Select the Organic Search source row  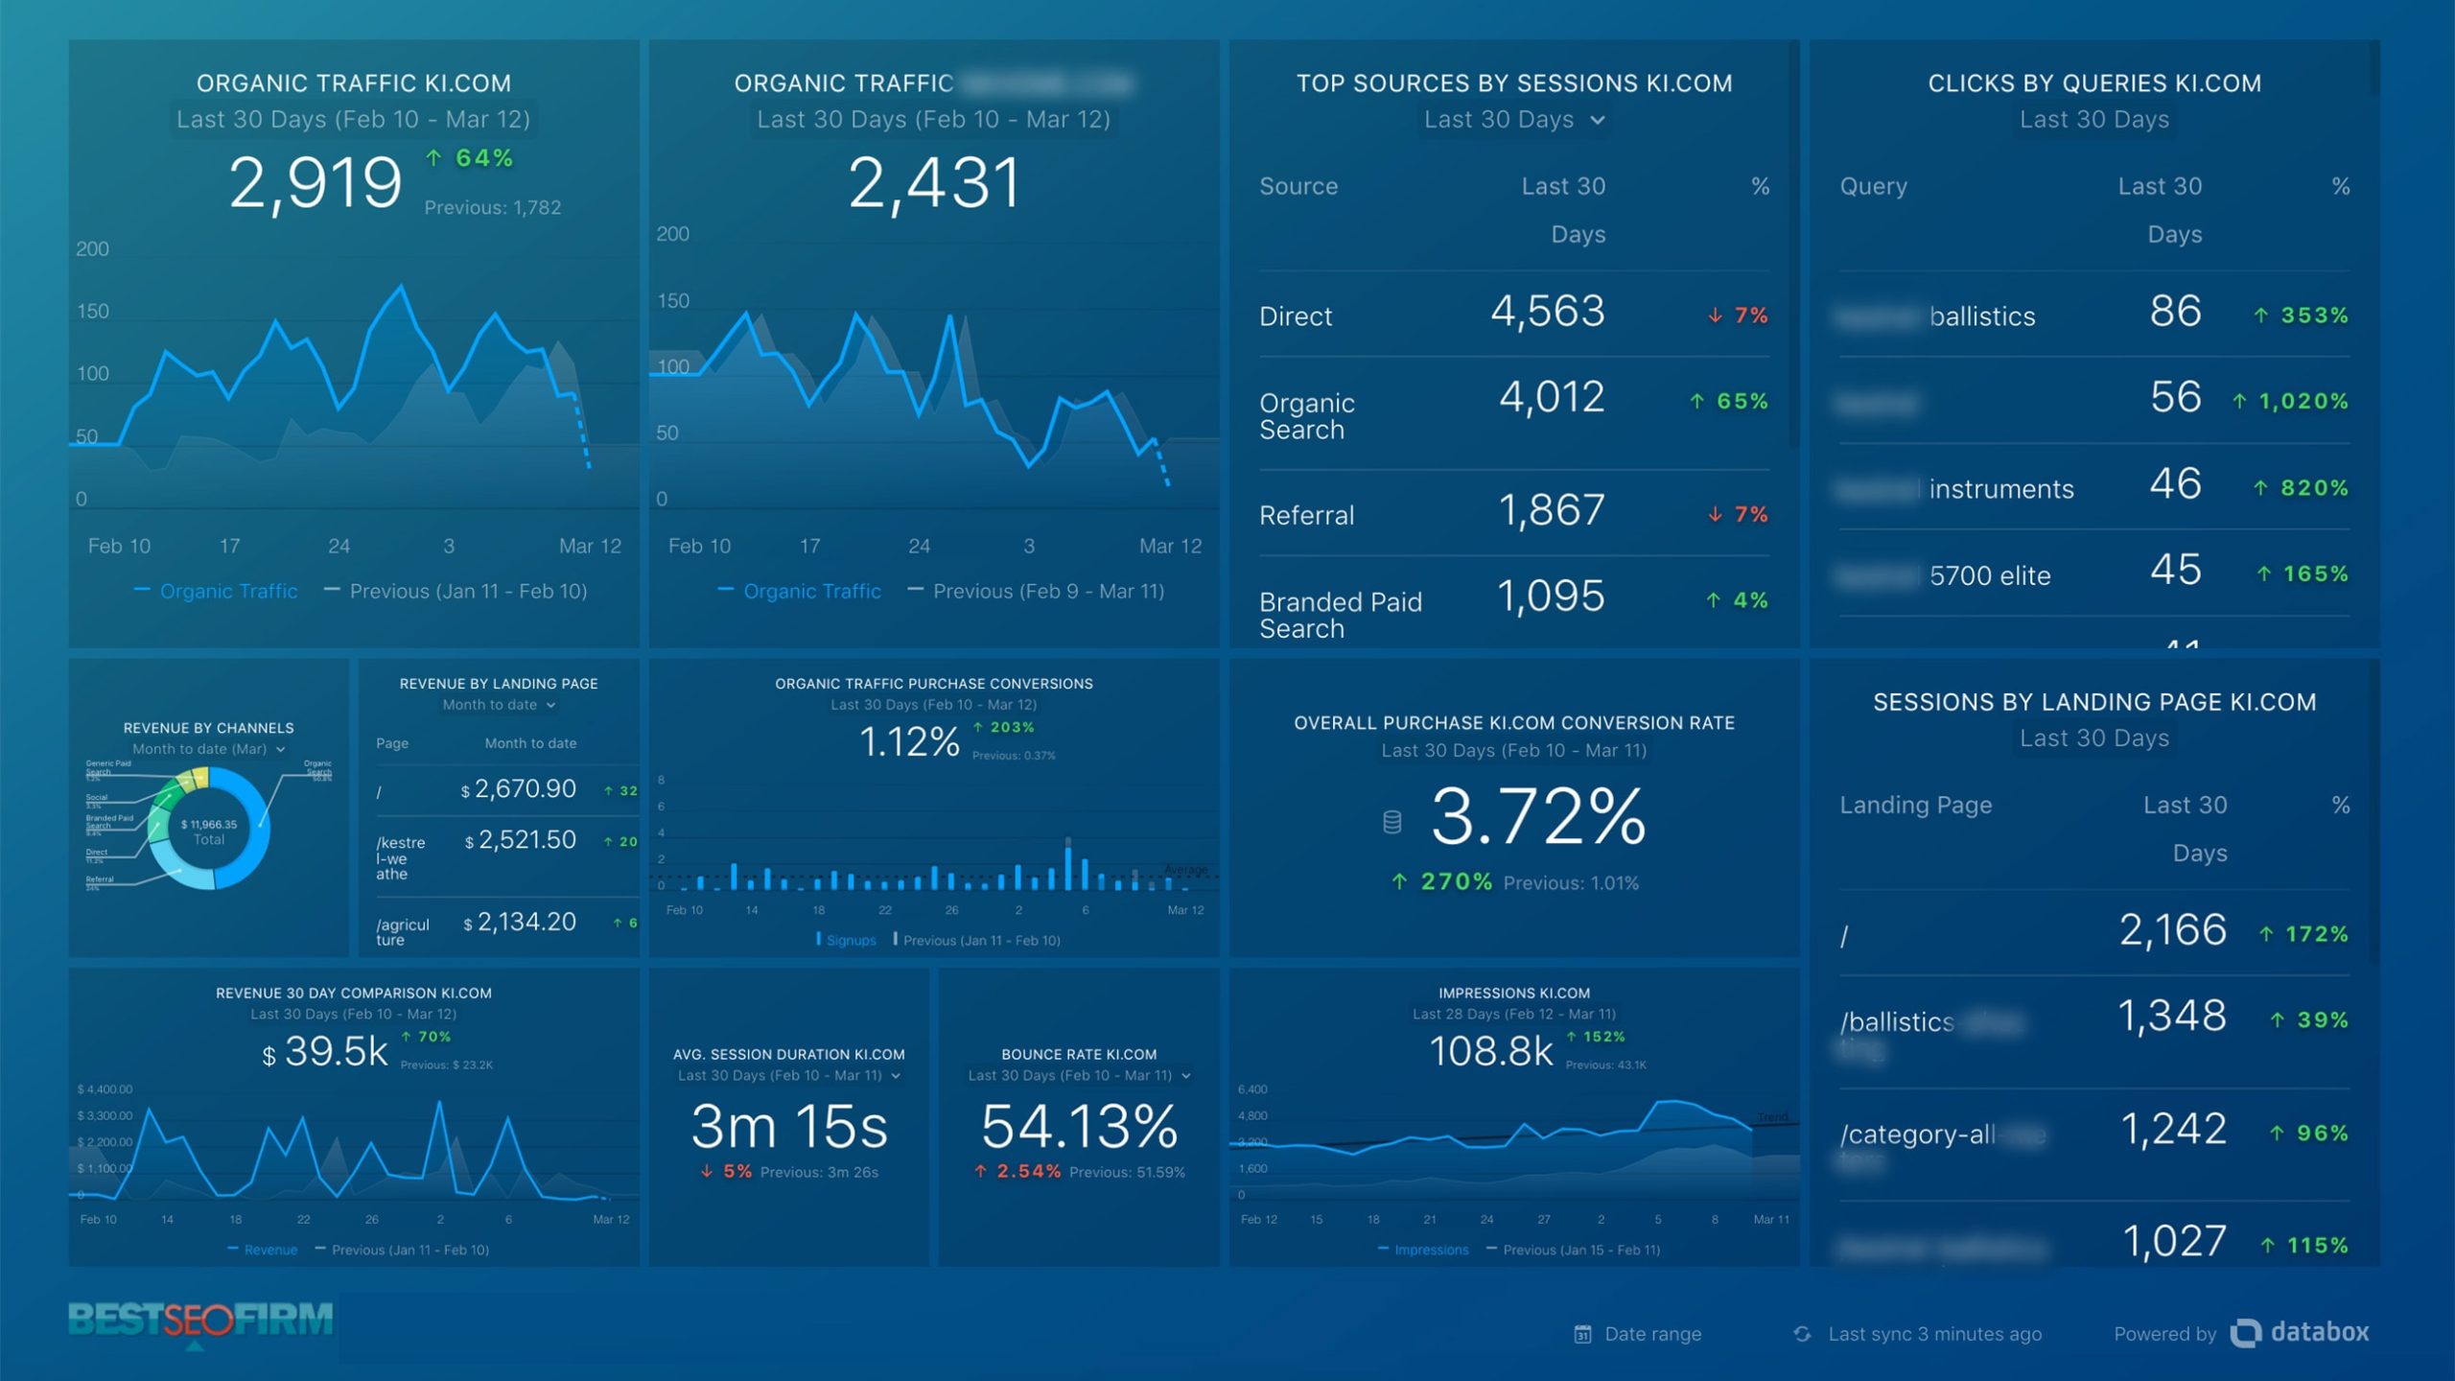click(1513, 414)
